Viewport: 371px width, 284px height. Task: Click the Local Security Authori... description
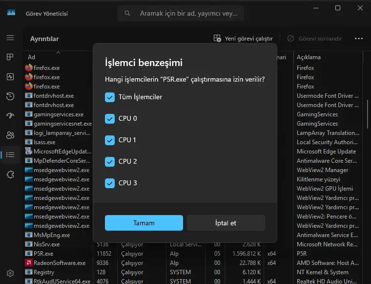(x=327, y=142)
